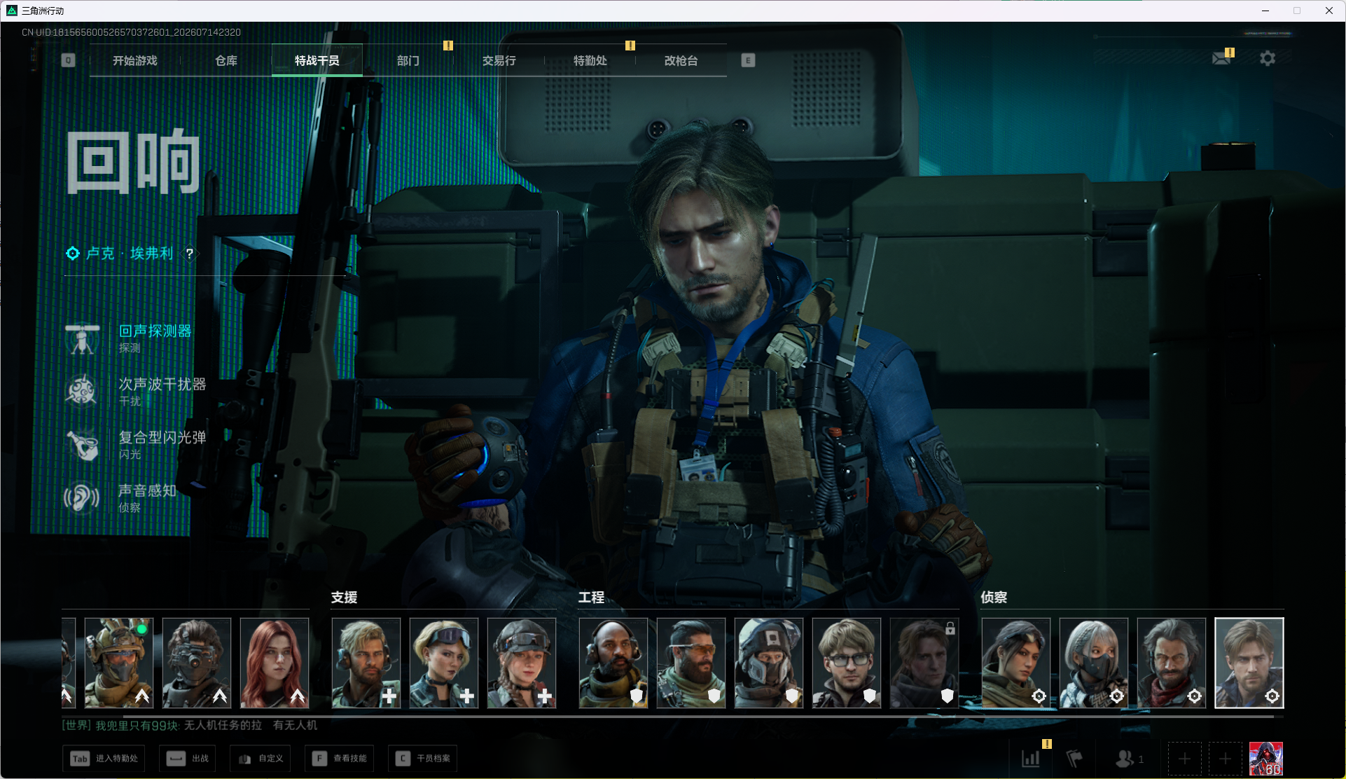Switch to the 交易行 tab
This screenshot has width=1346, height=779.
(x=499, y=61)
